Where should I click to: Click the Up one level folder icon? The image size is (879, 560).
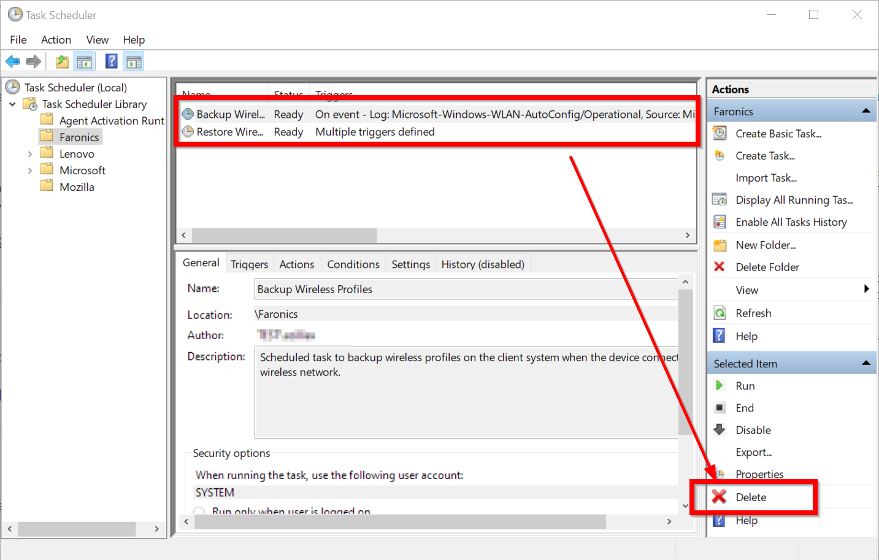click(x=62, y=61)
